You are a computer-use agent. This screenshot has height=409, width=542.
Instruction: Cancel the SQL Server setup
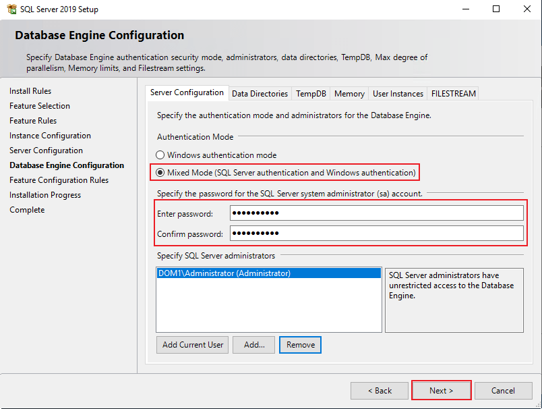(503, 391)
